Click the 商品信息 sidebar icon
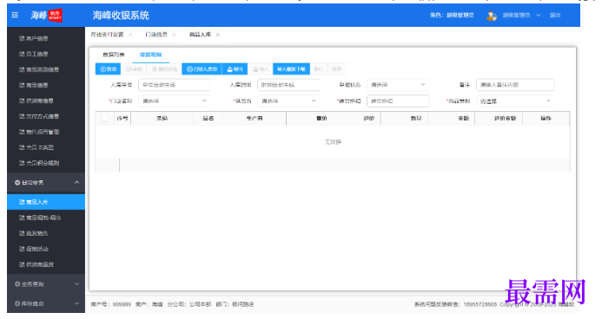This screenshot has height=319, width=602. 22,85
